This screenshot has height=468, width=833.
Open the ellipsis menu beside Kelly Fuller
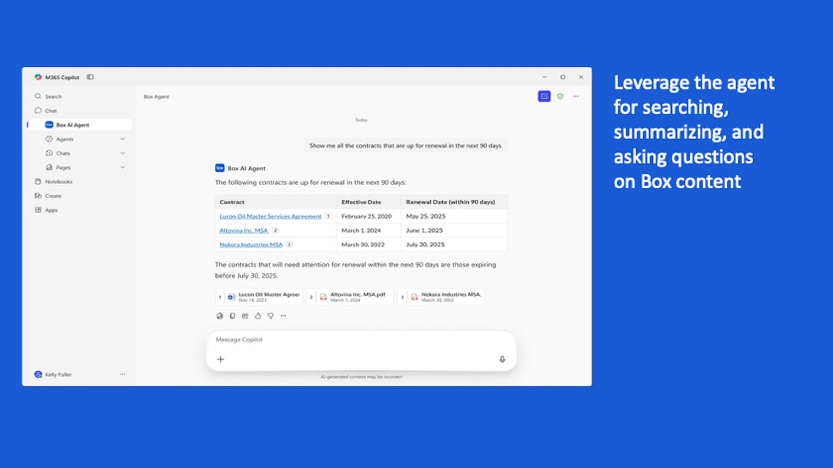pyautogui.click(x=123, y=374)
